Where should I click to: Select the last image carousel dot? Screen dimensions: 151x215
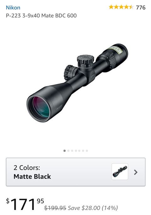(x=87, y=151)
